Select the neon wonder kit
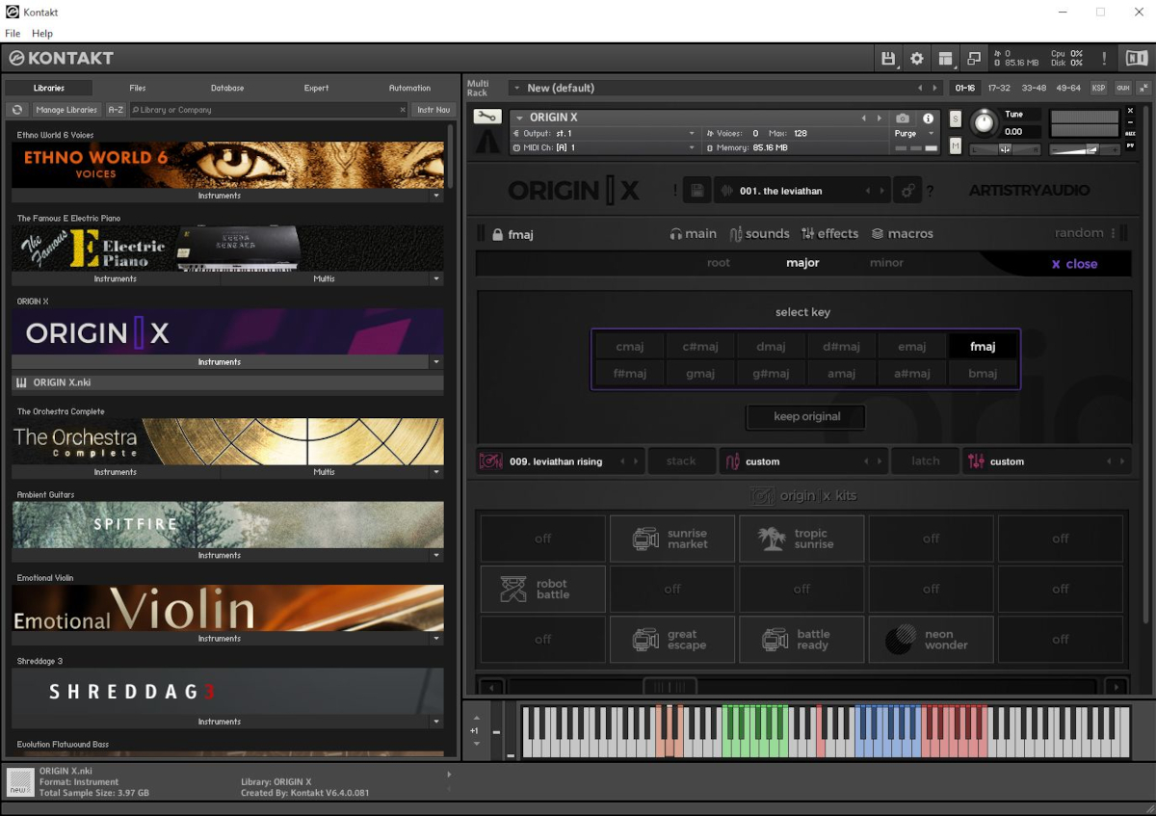Viewport: 1156px width, 816px height. (x=931, y=640)
